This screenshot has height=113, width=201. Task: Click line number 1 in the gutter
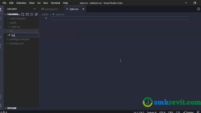pyautogui.click(x=46, y=18)
